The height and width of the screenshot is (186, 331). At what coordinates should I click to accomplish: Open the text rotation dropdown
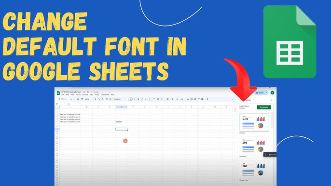point(183,99)
